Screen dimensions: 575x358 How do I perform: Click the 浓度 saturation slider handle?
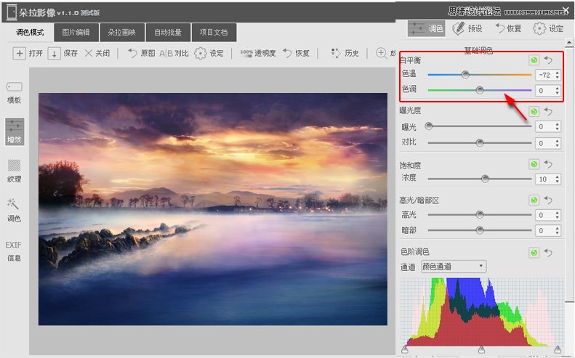[x=485, y=179]
